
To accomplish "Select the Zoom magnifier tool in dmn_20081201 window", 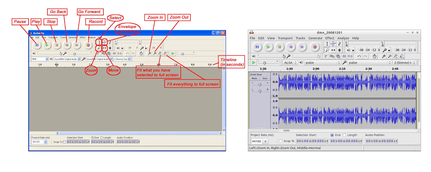I will [x=327, y=50].
